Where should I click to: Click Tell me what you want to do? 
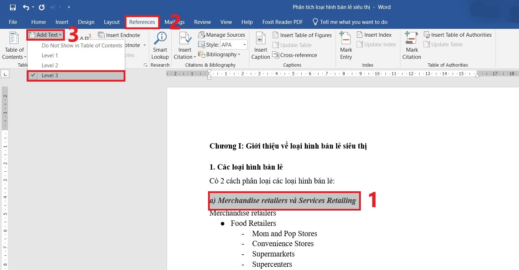pos(350,22)
